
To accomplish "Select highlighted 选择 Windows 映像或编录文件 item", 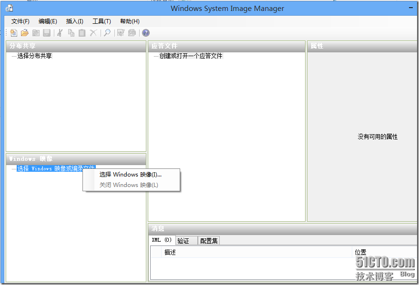I will 56,168.
